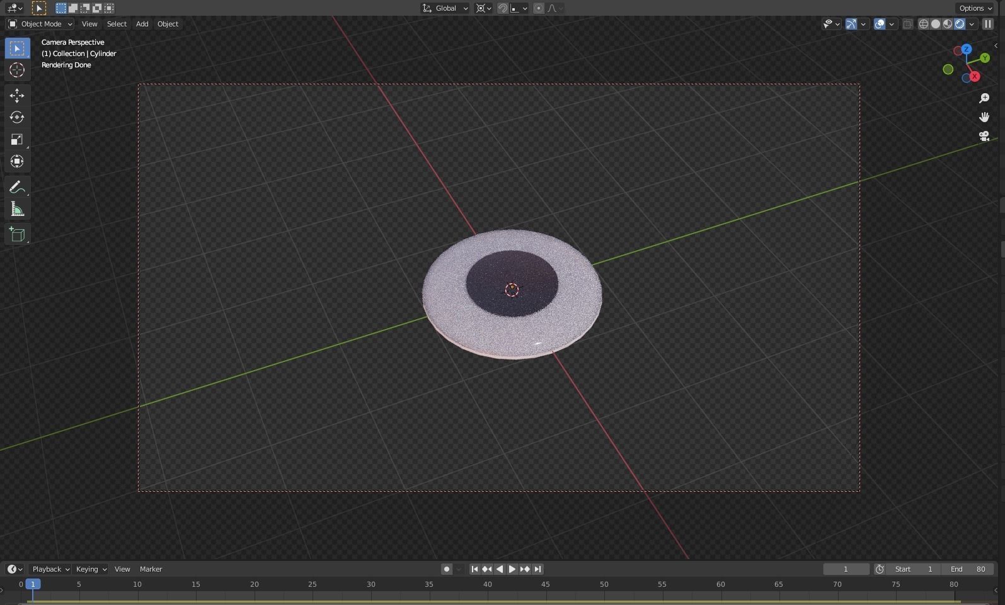Toggle snapping magnet
The image size is (1005, 605).
pyautogui.click(x=503, y=8)
